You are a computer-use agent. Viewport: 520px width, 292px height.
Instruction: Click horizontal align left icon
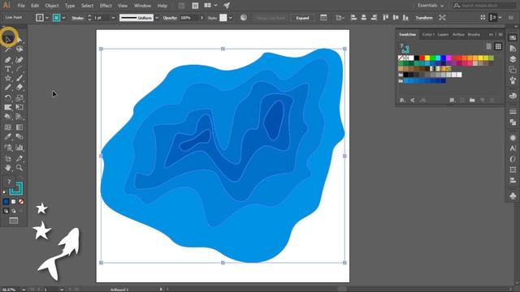pos(354,18)
